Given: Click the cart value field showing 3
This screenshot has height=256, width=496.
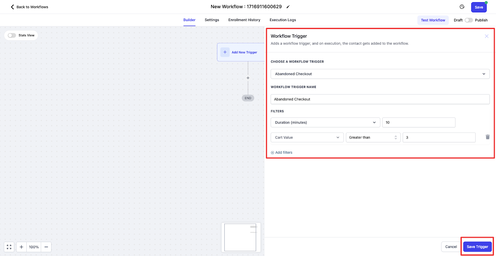Looking at the screenshot, I should (x=439, y=137).
